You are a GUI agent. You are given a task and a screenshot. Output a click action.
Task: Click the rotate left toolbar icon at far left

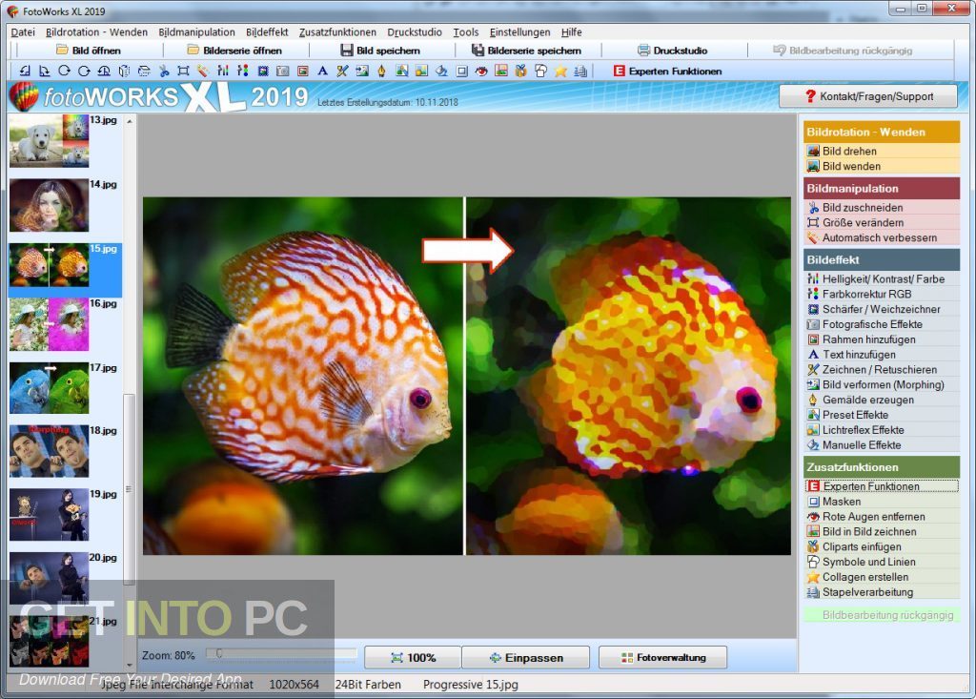tap(25, 71)
